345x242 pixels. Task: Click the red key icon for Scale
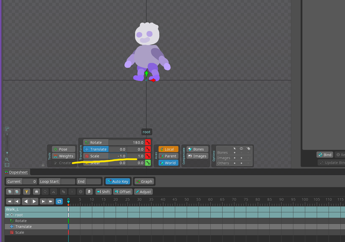tap(148, 156)
